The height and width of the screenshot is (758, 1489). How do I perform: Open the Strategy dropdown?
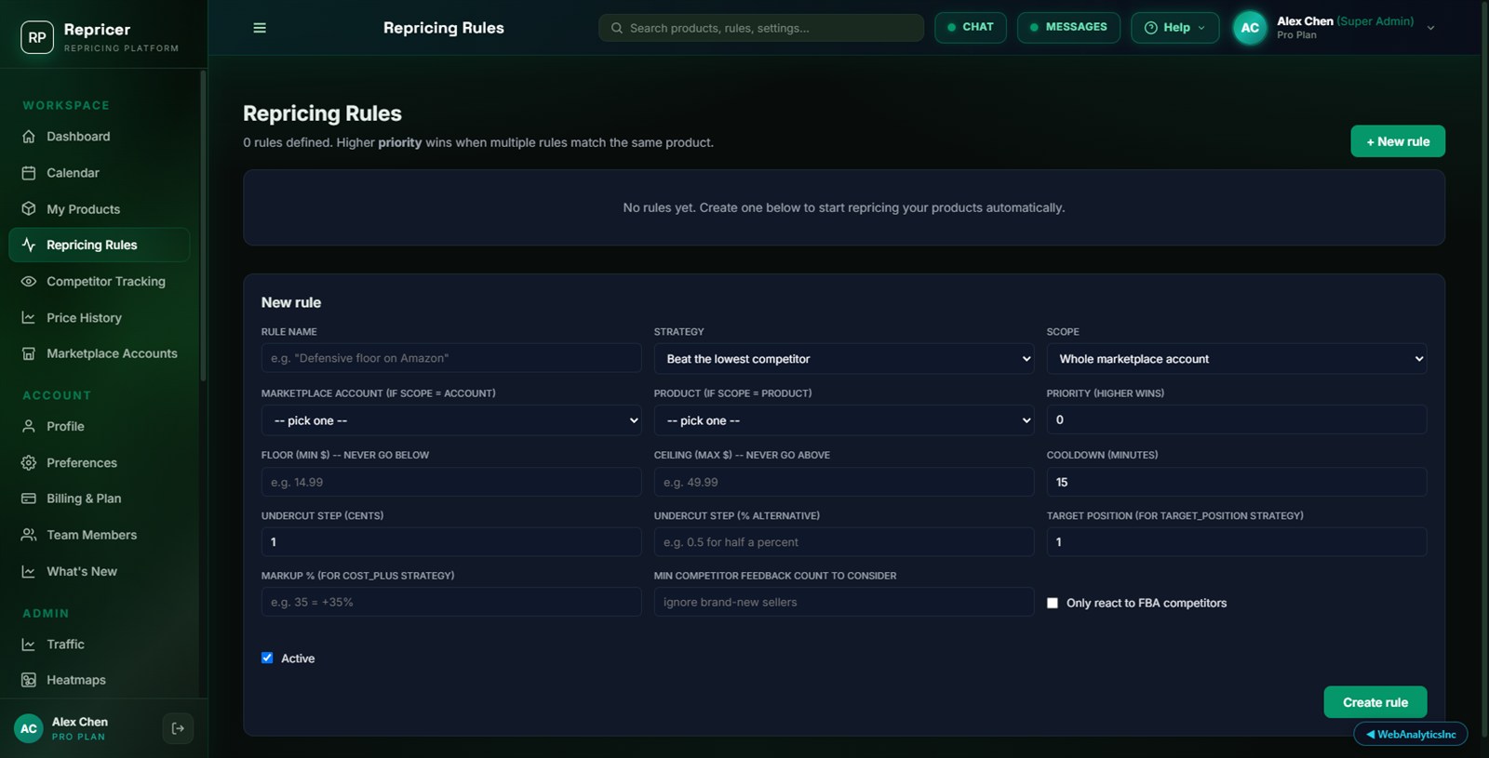coord(844,359)
